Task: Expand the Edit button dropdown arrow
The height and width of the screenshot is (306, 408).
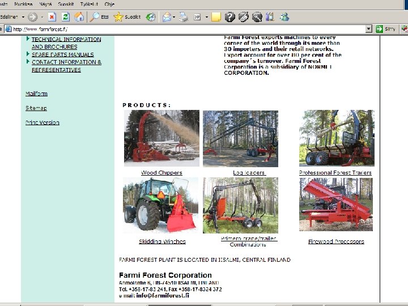Action: point(207,17)
